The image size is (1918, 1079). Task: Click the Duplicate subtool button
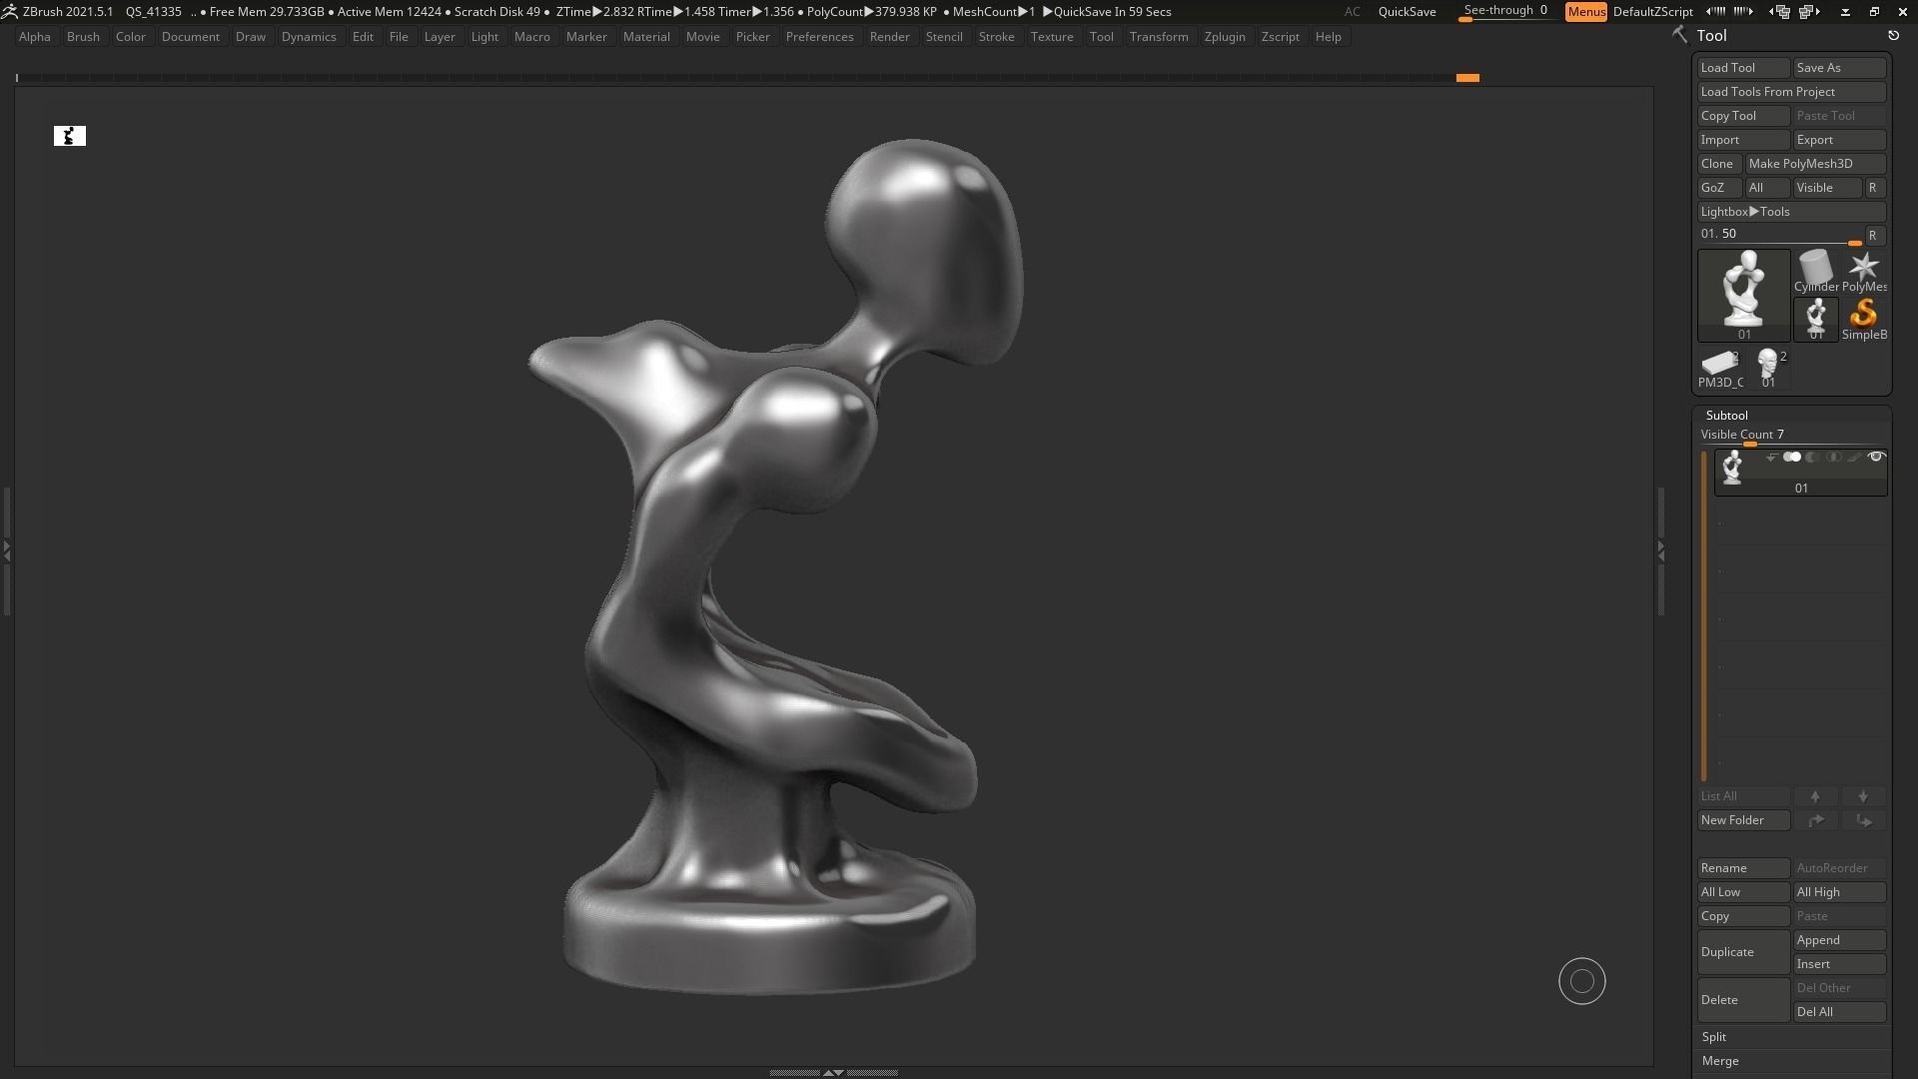pyautogui.click(x=1743, y=952)
